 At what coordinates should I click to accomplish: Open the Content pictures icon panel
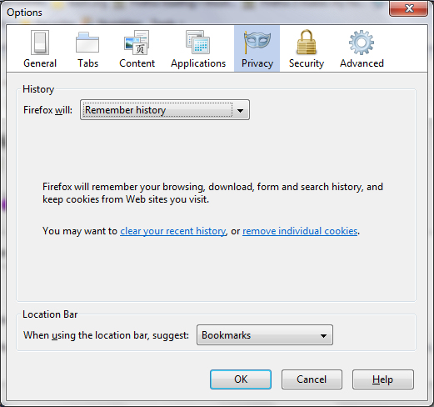(x=137, y=43)
